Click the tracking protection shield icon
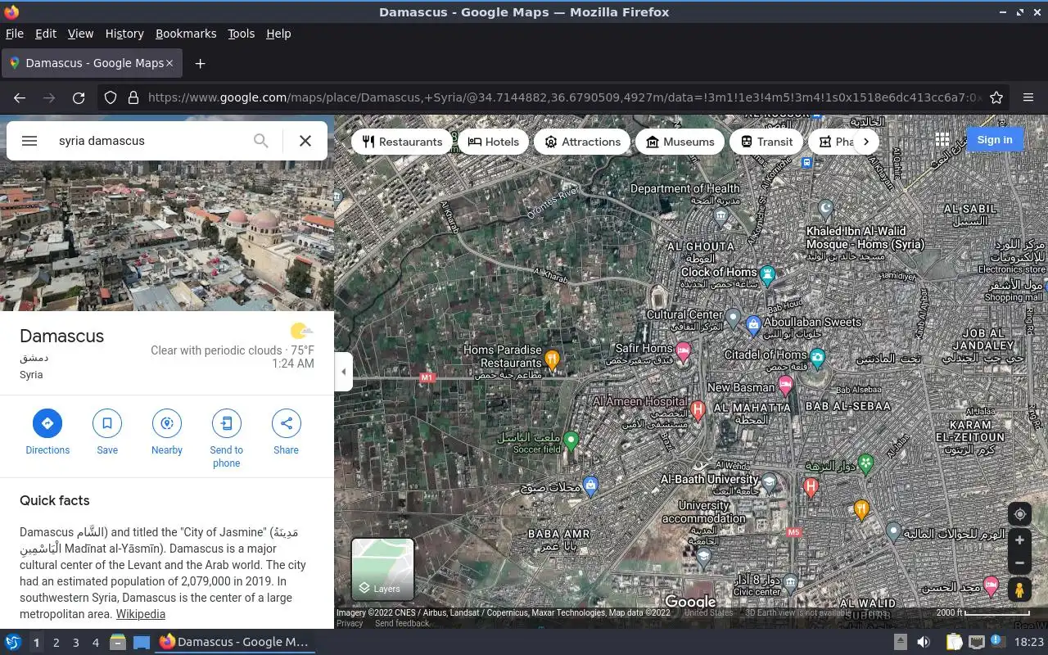 (x=111, y=97)
